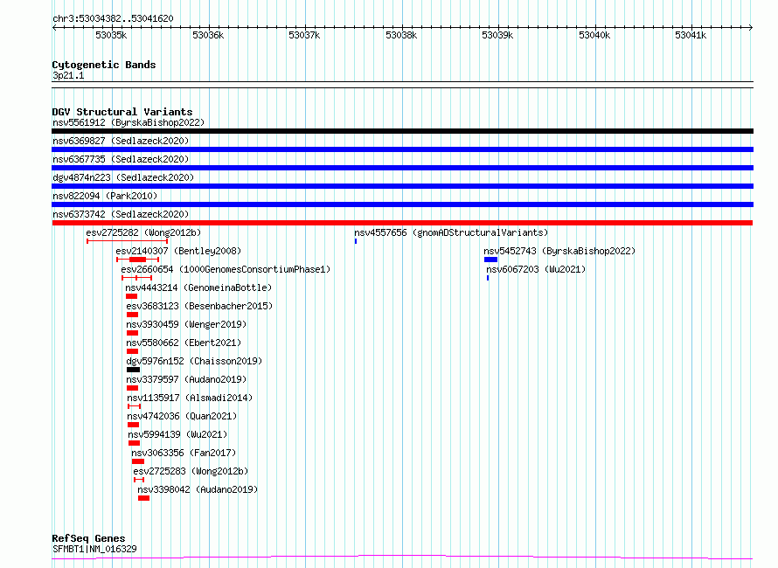Click the 53039k ruler tick label

pos(497,35)
